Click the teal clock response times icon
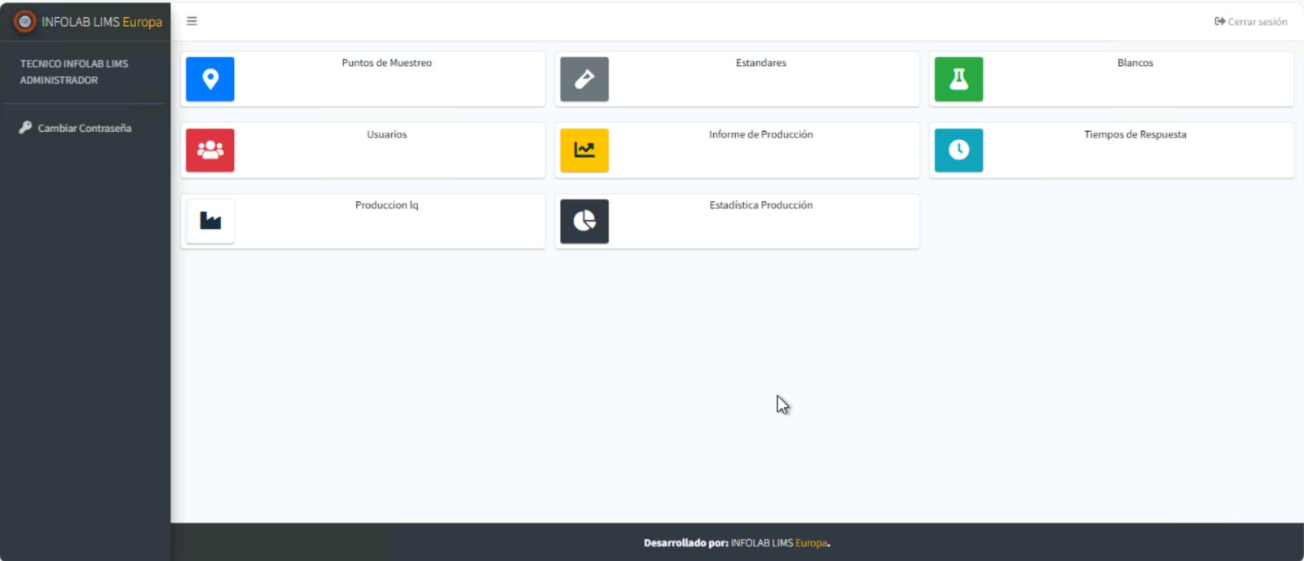Viewport: 1304px width, 561px height. [x=958, y=150]
